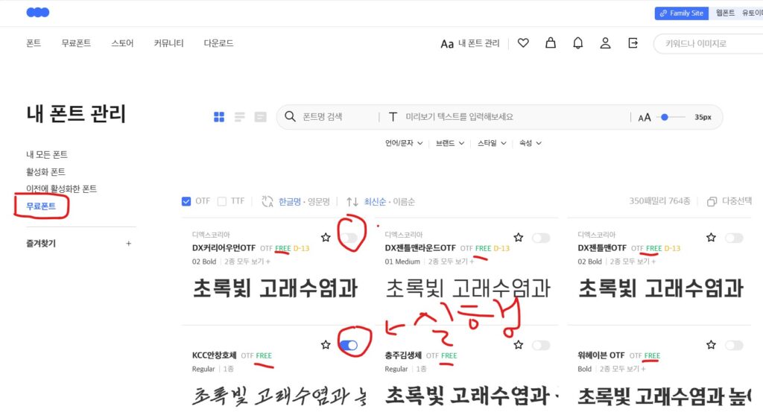Viewport: 763px width, 418px height.
Task: Add a favorites group with plus icon
Action: coord(128,244)
